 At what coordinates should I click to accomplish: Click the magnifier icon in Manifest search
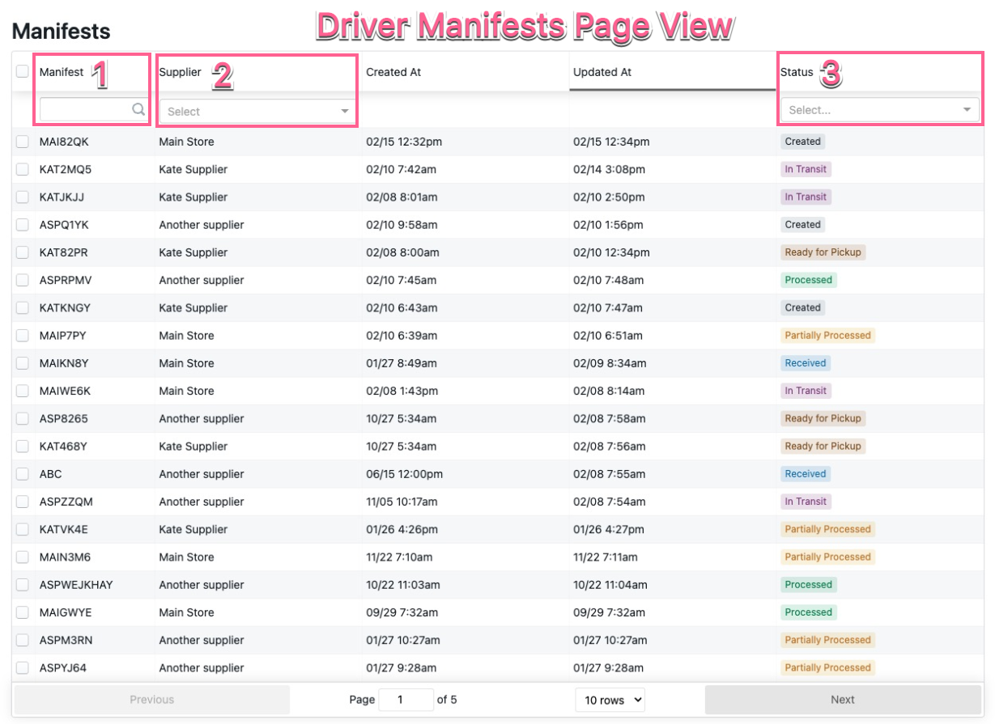[138, 110]
